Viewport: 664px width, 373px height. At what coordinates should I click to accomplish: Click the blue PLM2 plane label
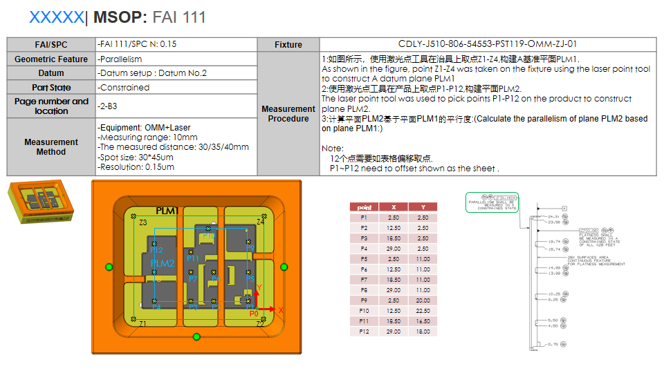pyautogui.click(x=163, y=263)
